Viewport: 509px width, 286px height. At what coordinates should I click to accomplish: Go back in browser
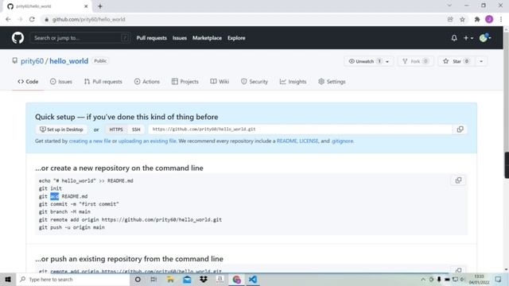pos(8,19)
